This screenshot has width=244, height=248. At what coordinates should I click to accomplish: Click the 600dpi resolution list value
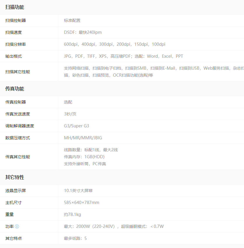[115, 44]
